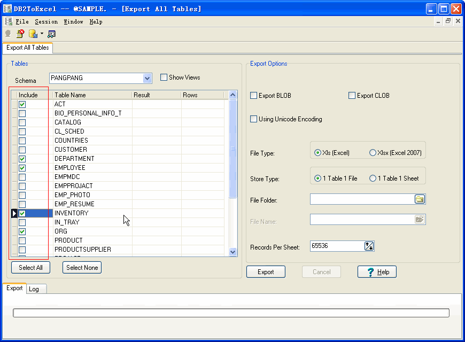Toggle the INVENTORY include checkbox
The image size is (465, 342).
(22, 213)
